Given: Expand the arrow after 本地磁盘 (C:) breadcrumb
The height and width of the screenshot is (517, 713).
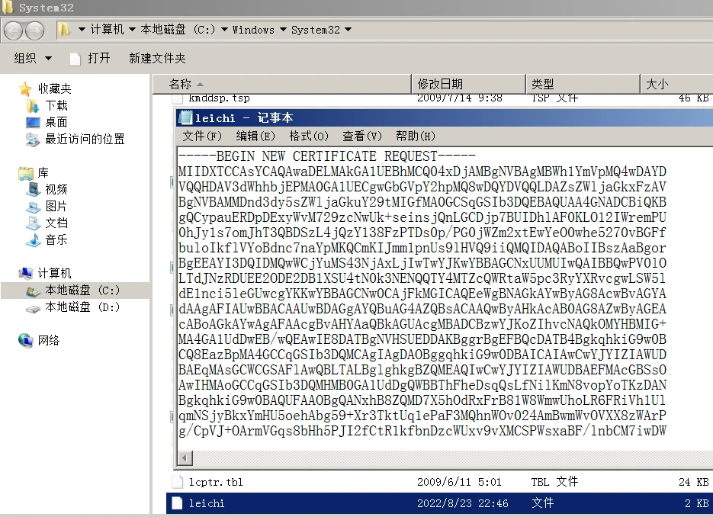Looking at the screenshot, I should point(224,30).
